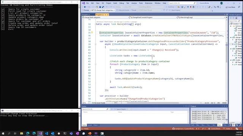Open the Build menu
The image size is (243, 136).
115,3
